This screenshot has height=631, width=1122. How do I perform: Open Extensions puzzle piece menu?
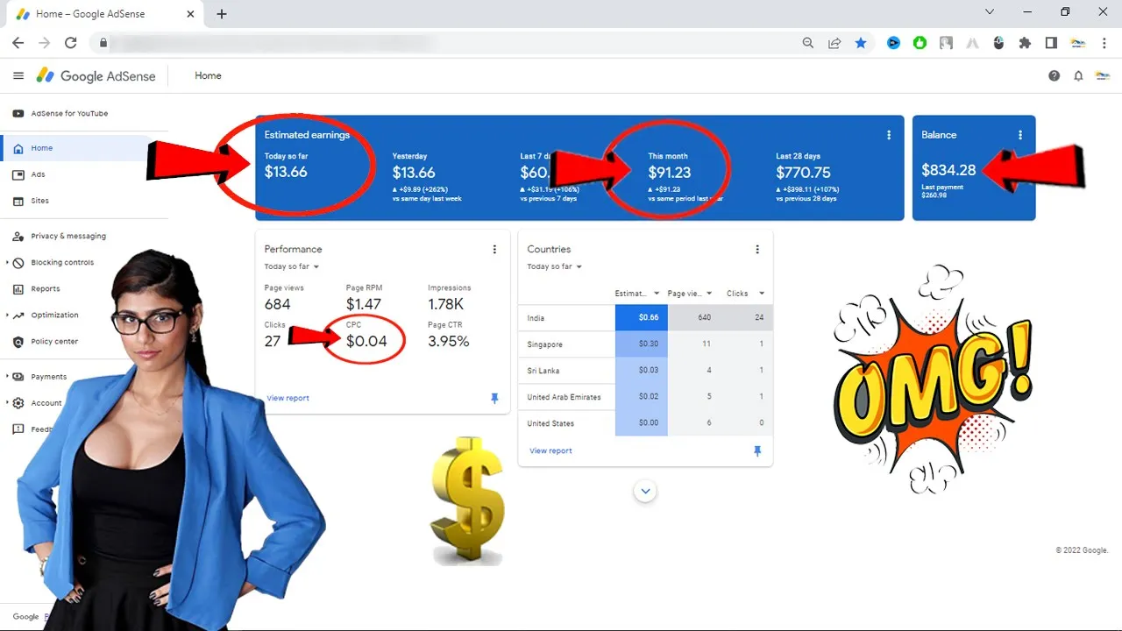point(1025,42)
